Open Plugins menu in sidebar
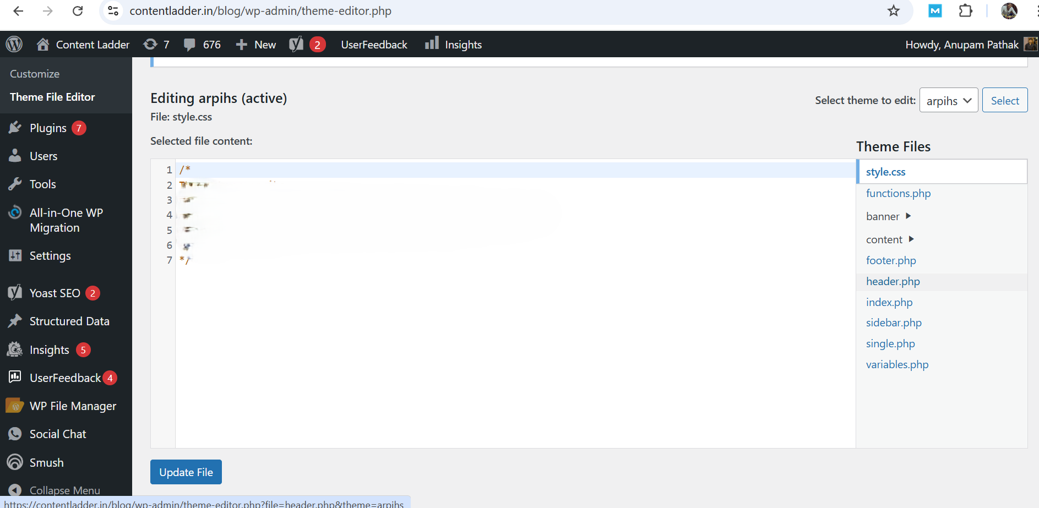This screenshot has width=1039, height=508. click(x=48, y=128)
